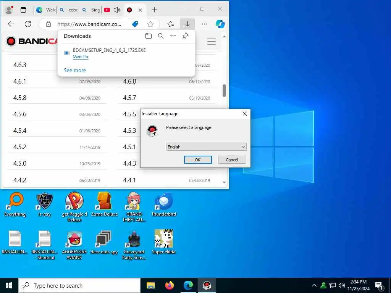Viewport: 391px width, 293px height.
Task: Open the Copilot sidebar icon
Action: coord(220,24)
